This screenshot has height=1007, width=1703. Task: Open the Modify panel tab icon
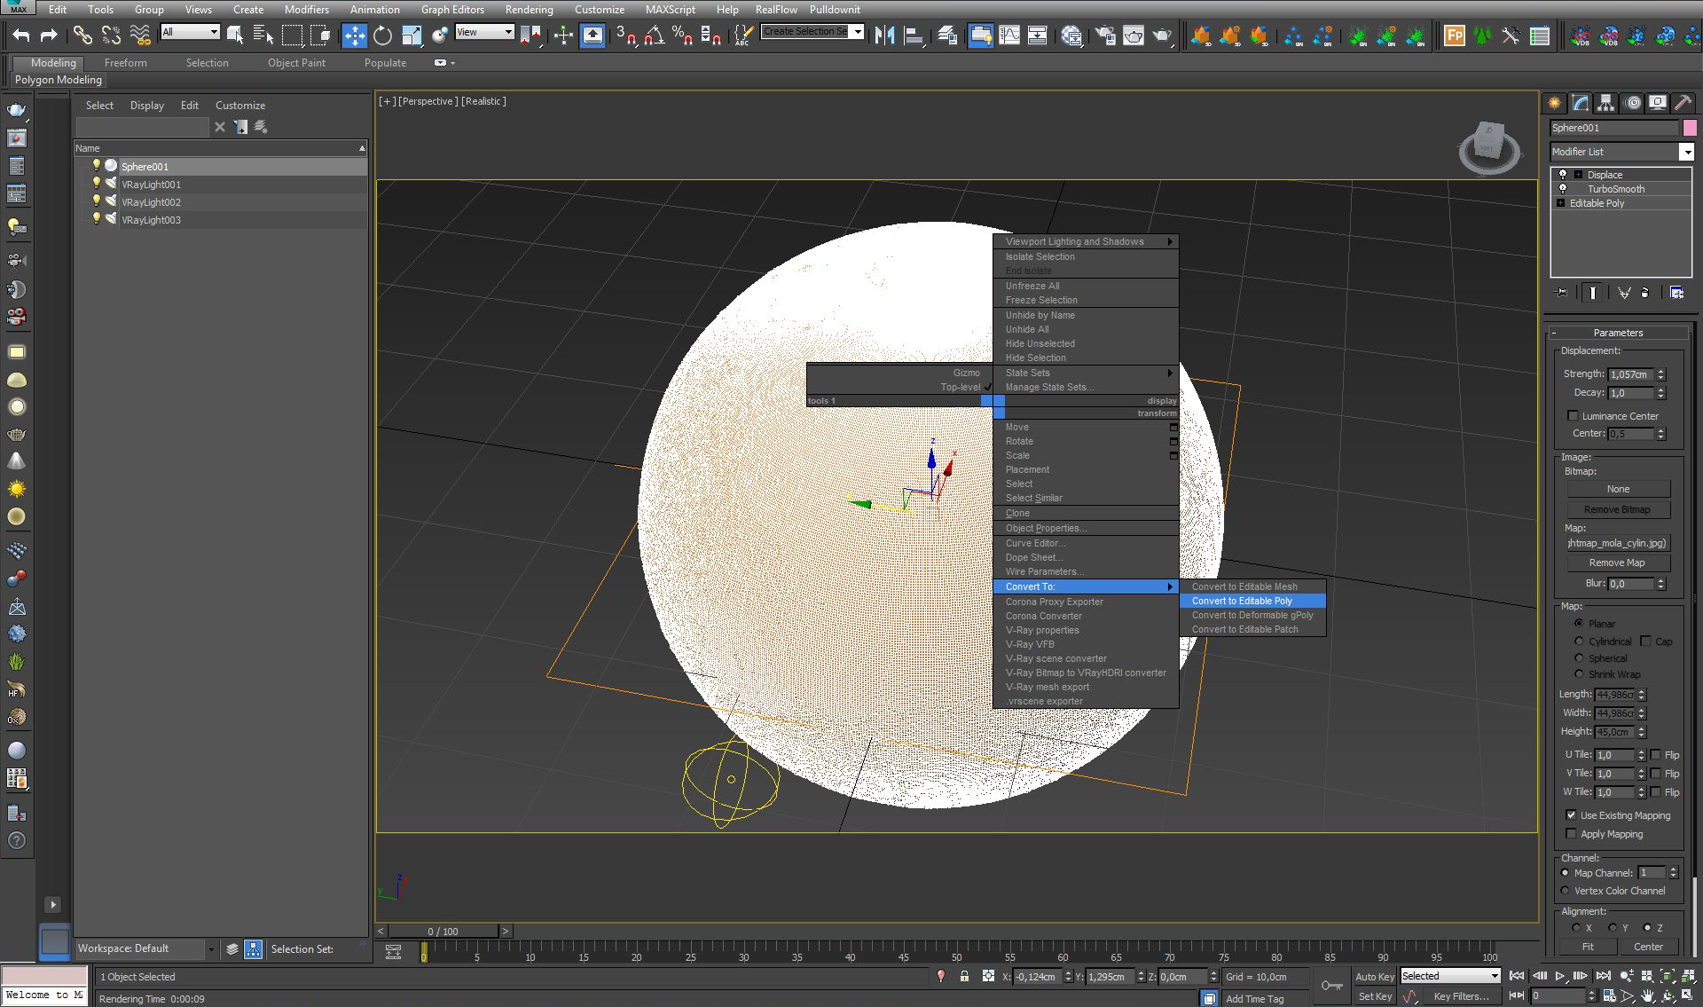pyautogui.click(x=1581, y=103)
